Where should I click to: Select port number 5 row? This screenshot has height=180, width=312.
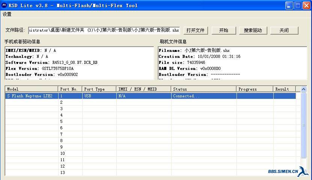pyautogui.click(x=151, y=121)
